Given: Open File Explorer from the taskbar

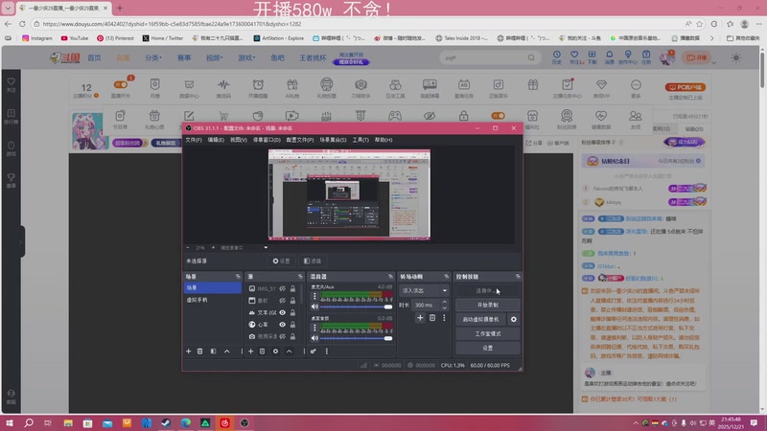Looking at the screenshot, I should (x=68, y=422).
